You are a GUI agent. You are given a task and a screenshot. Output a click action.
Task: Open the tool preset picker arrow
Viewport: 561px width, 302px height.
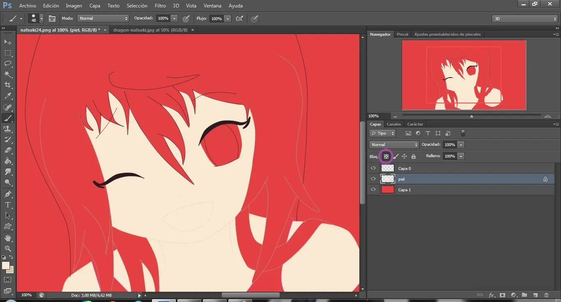tap(21, 18)
